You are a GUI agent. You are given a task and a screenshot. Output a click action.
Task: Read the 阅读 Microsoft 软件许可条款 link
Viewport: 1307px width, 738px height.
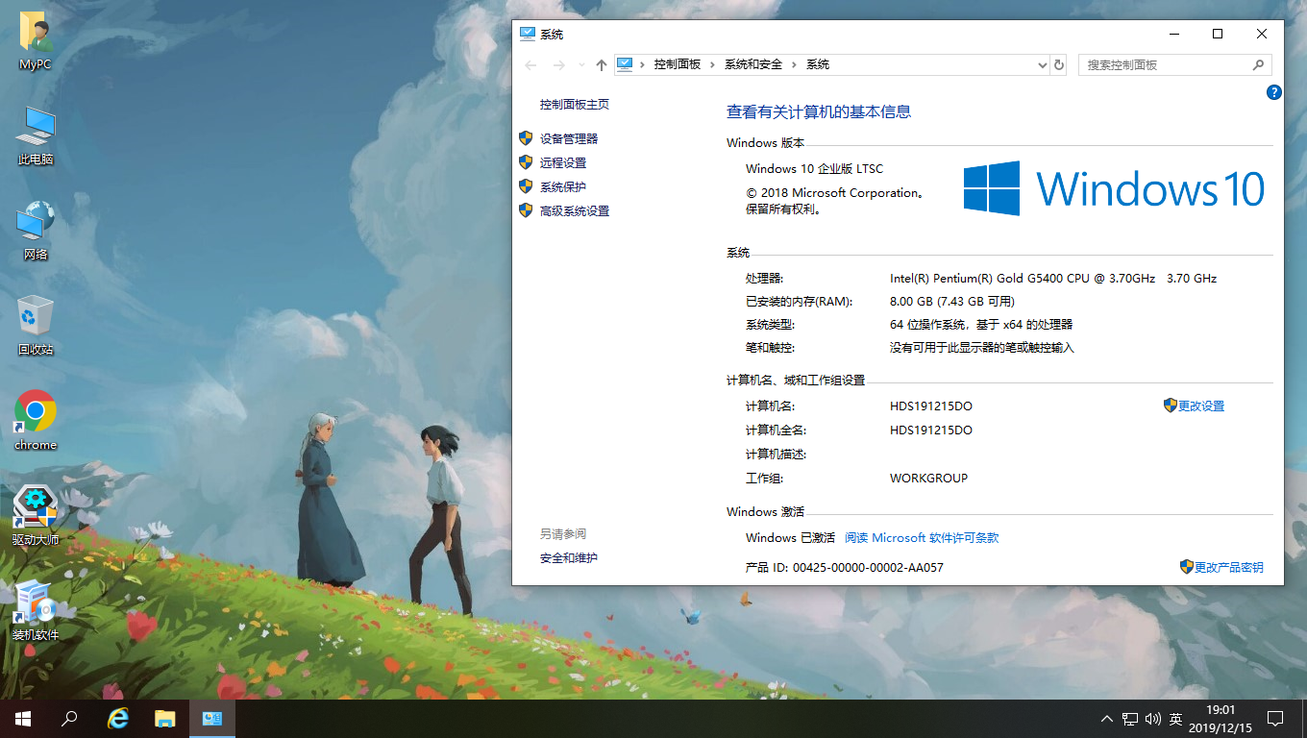pyautogui.click(x=923, y=537)
